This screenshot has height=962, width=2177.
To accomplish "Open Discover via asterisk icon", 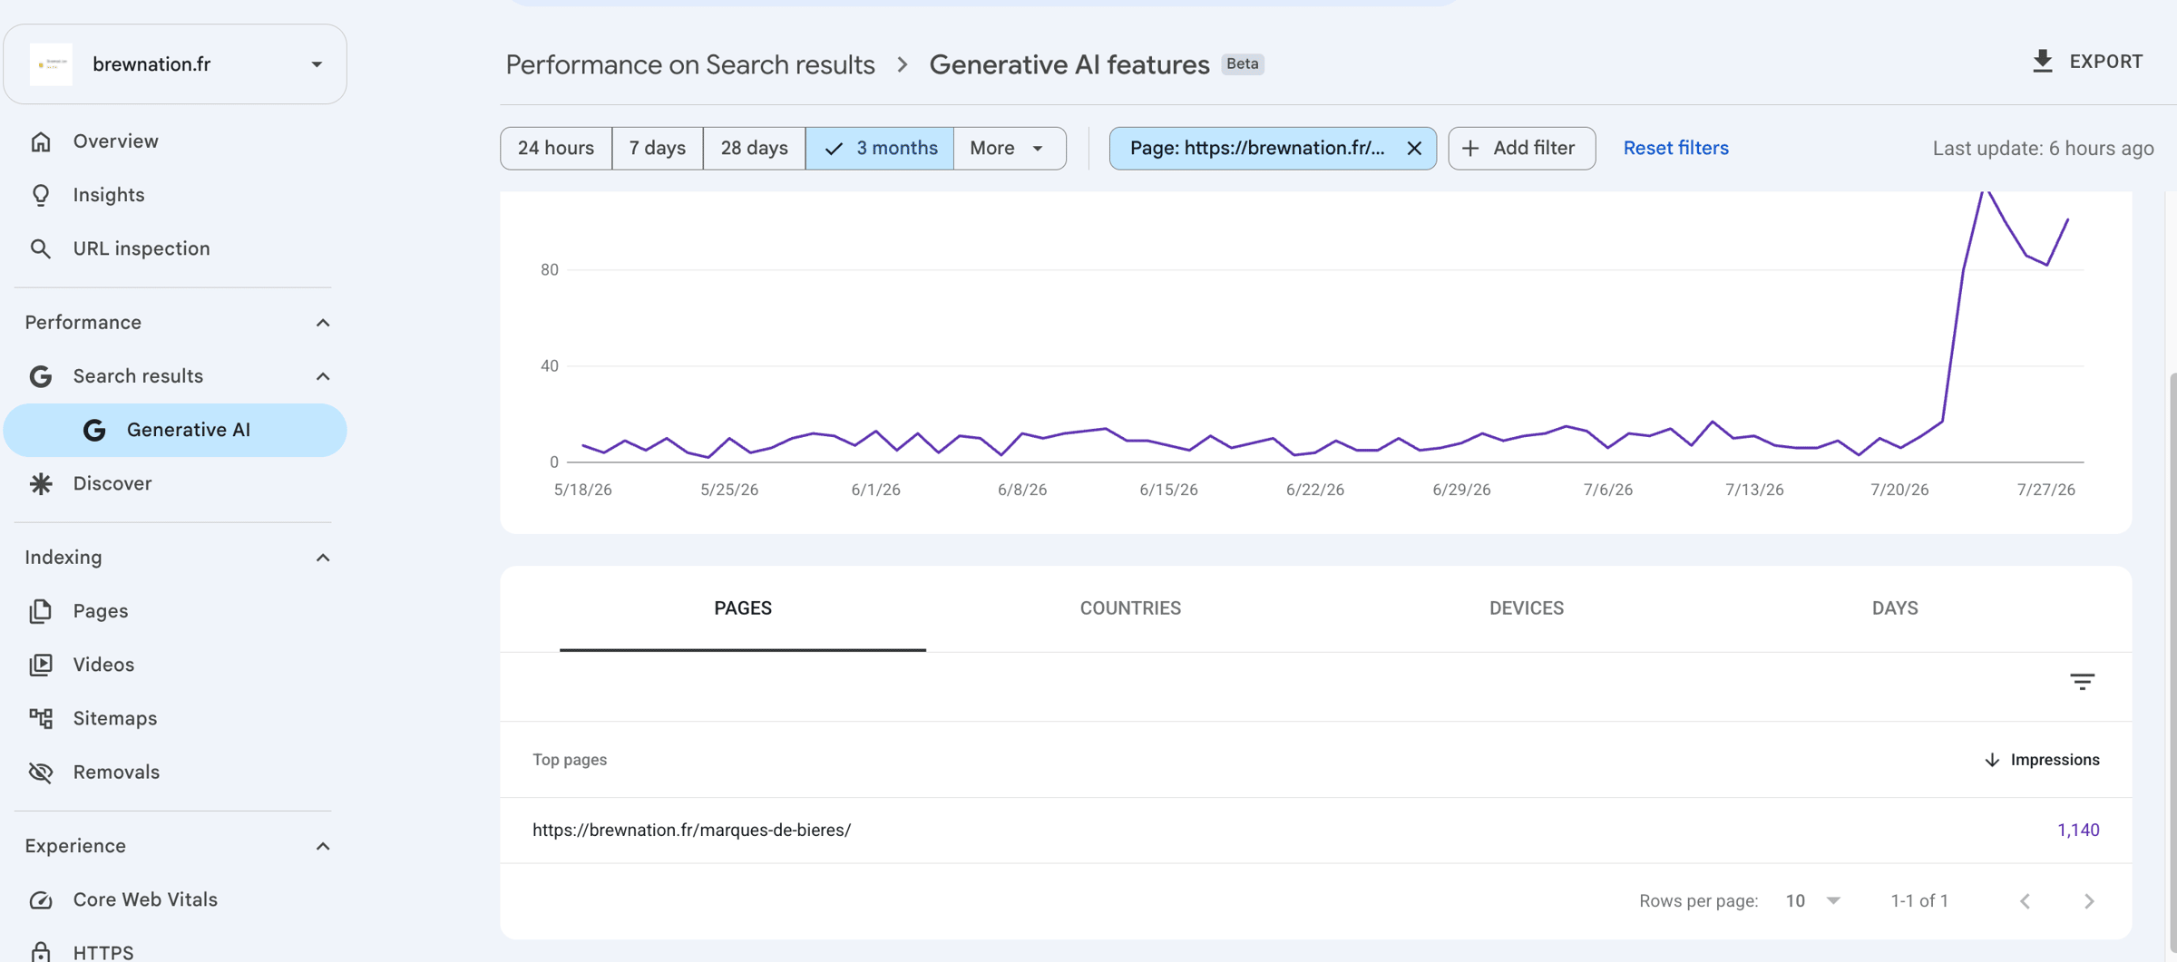I will (x=41, y=483).
